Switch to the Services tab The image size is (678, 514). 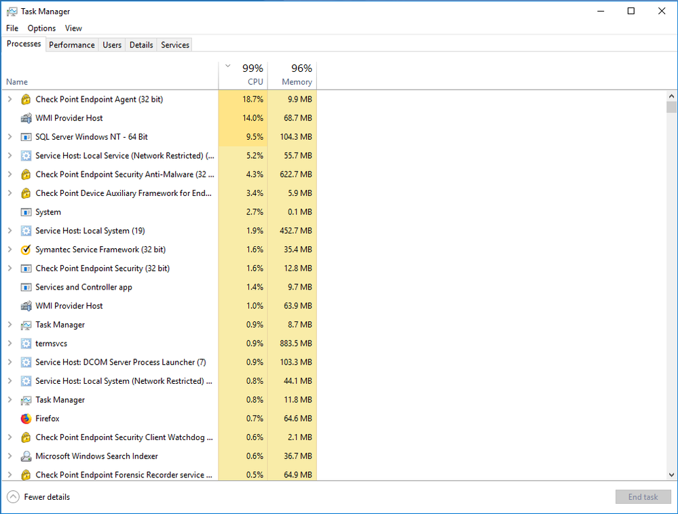(175, 45)
